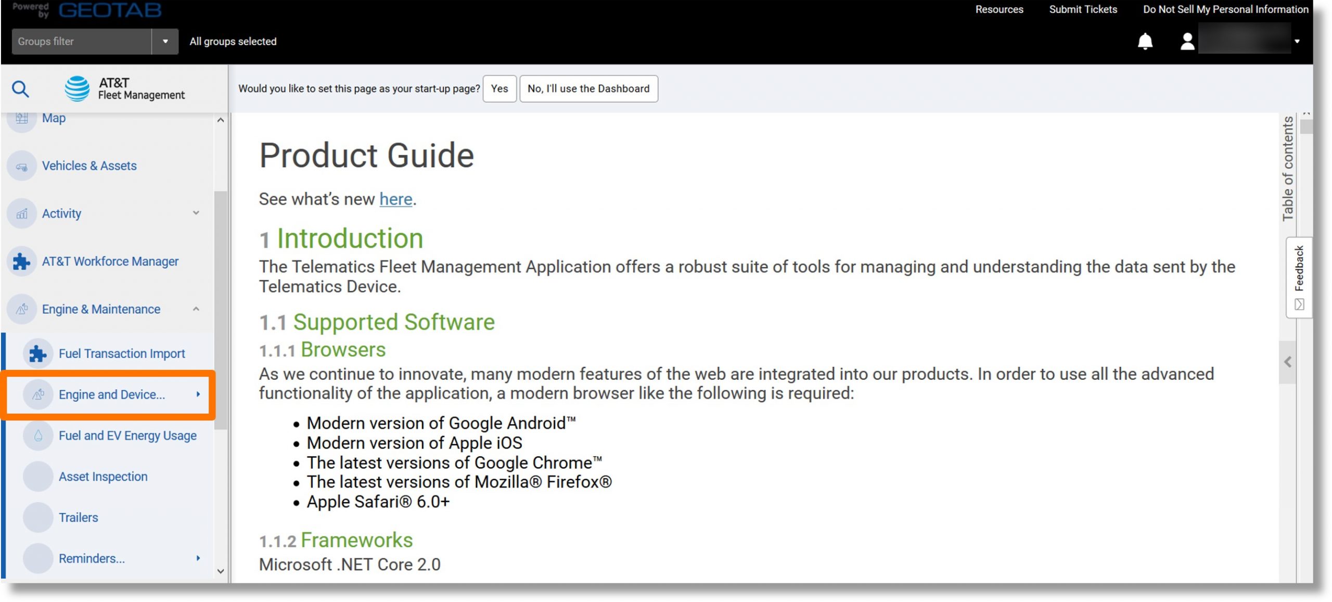Click the sidebar scrollbar thumb
The width and height of the screenshot is (1332, 602).
[x=221, y=311]
